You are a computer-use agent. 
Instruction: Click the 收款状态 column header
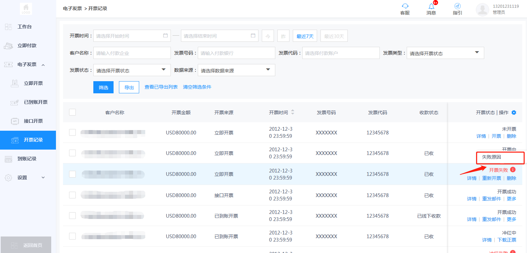429,113
